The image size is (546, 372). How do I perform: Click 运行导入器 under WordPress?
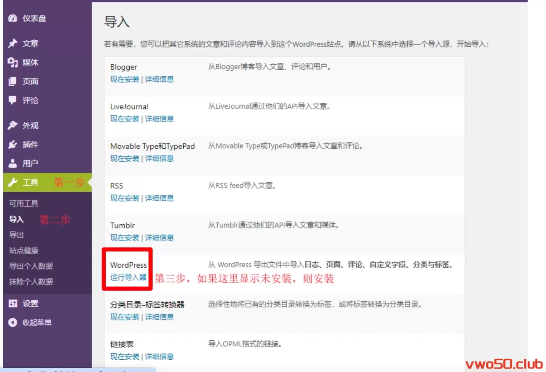click(x=128, y=277)
